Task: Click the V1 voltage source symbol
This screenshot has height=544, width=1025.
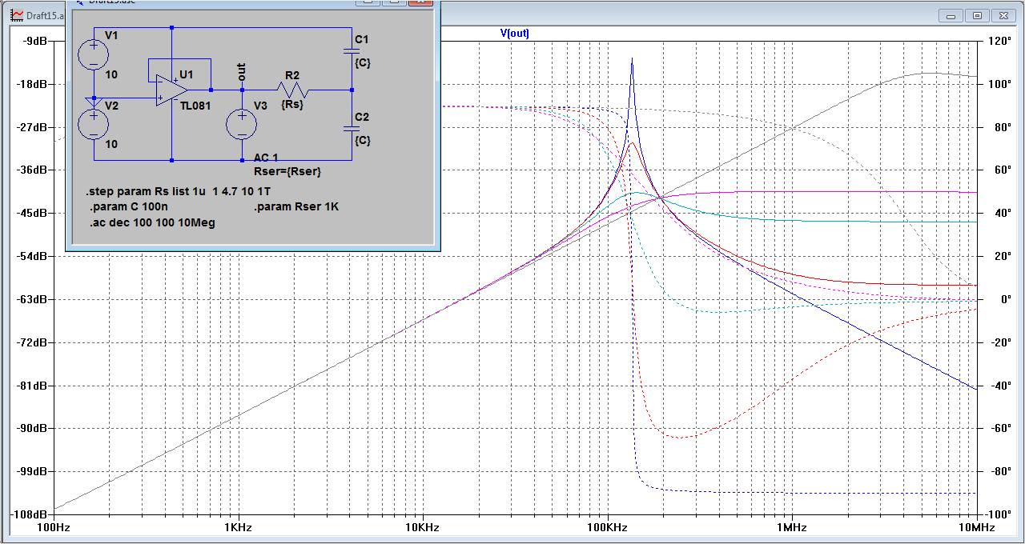Action: 94,54
